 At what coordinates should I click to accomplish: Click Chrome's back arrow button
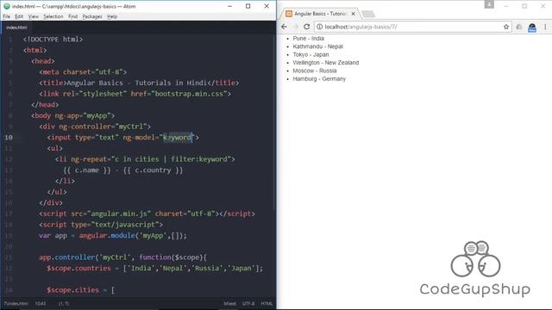[x=284, y=27]
